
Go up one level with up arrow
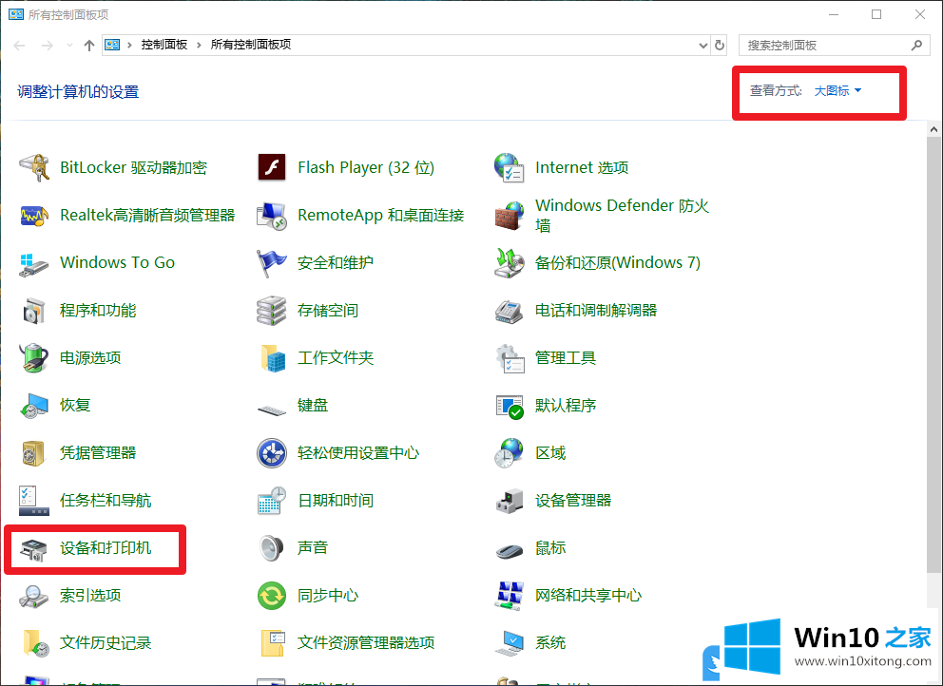point(89,45)
